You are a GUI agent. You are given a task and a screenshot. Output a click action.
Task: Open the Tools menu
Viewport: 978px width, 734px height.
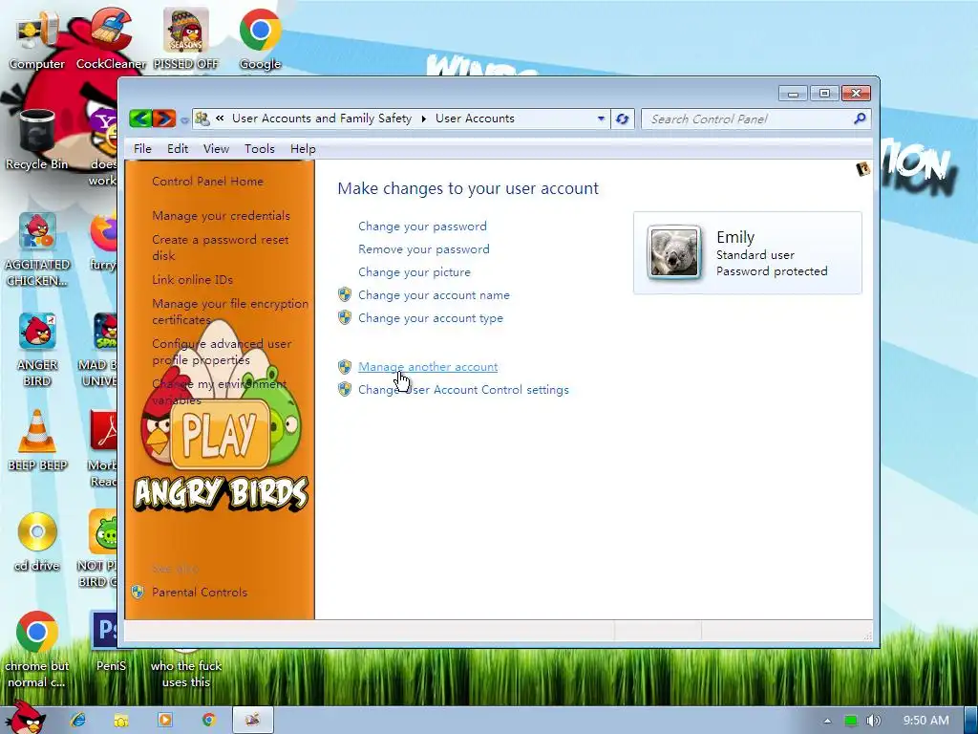pos(260,148)
